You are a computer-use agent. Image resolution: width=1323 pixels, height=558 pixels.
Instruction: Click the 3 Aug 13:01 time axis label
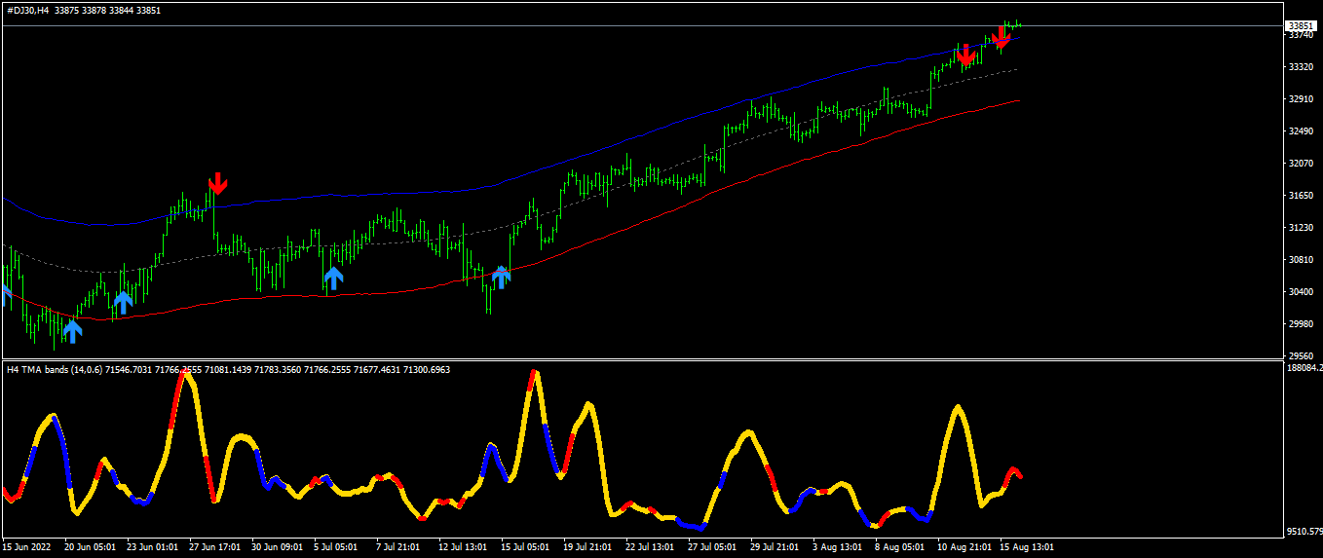pos(838,547)
